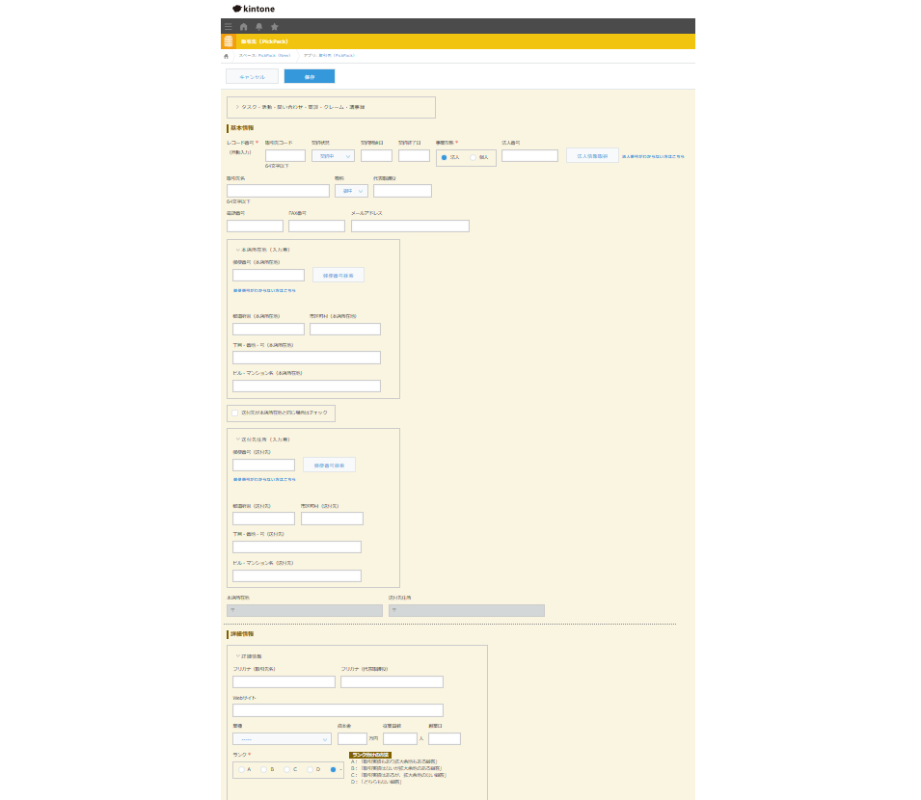Open the notifications bell icon
This screenshot has height=800, width=921.
click(x=258, y=26)
